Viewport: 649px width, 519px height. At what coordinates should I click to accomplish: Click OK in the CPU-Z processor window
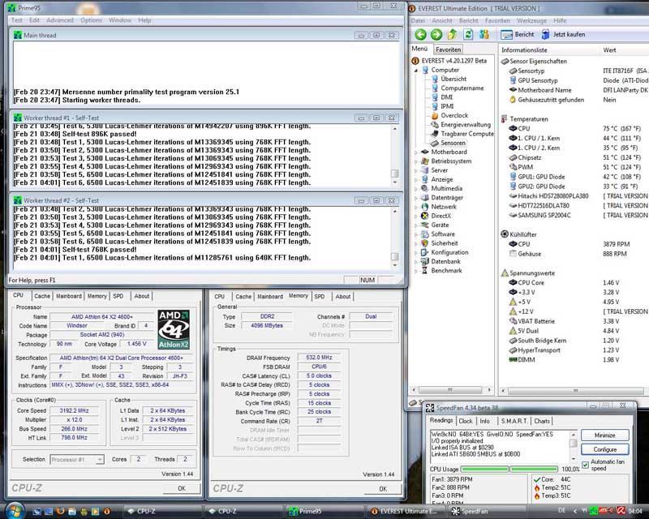coord(181,488)
